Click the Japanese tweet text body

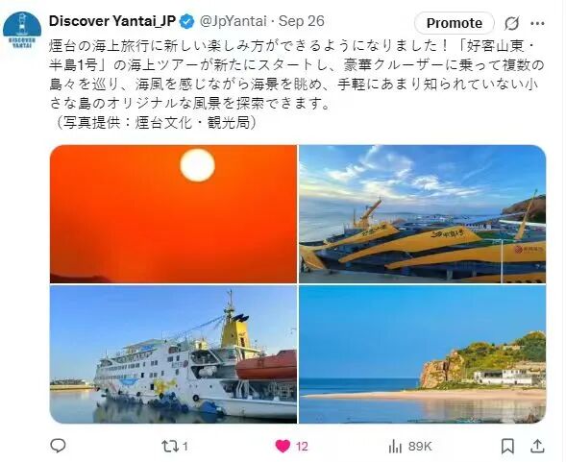tap(297, 85)
